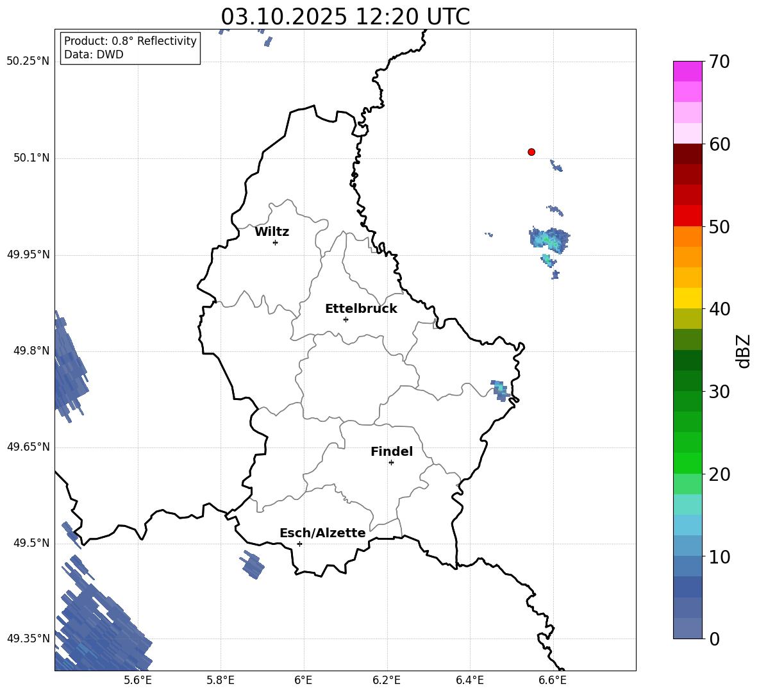Screen dimensions: 759x693
Task: Select the Findel label
Action: click(392, 451)
